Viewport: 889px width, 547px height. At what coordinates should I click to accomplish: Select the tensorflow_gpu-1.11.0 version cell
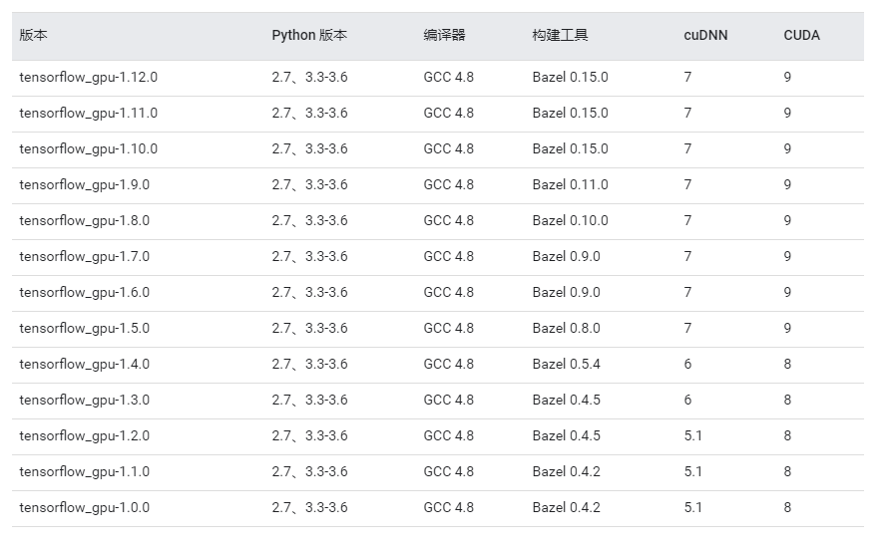tap(89, 114)
